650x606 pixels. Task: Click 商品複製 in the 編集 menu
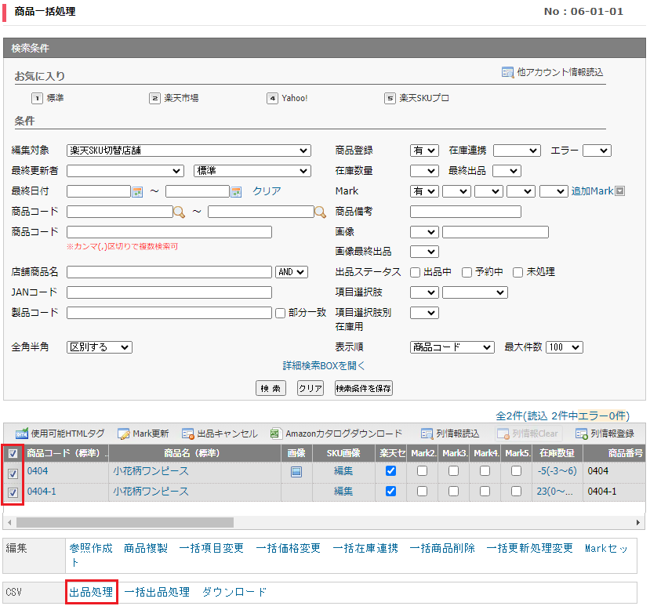(x=146, y=549)
